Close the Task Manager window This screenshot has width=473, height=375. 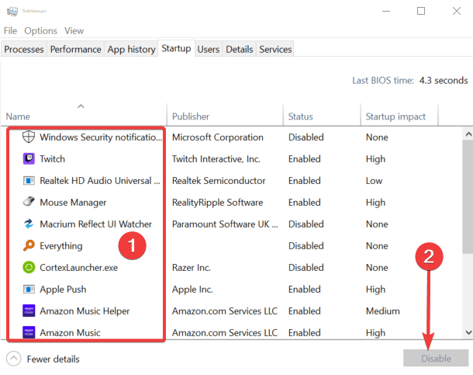[x=457, y=11]
